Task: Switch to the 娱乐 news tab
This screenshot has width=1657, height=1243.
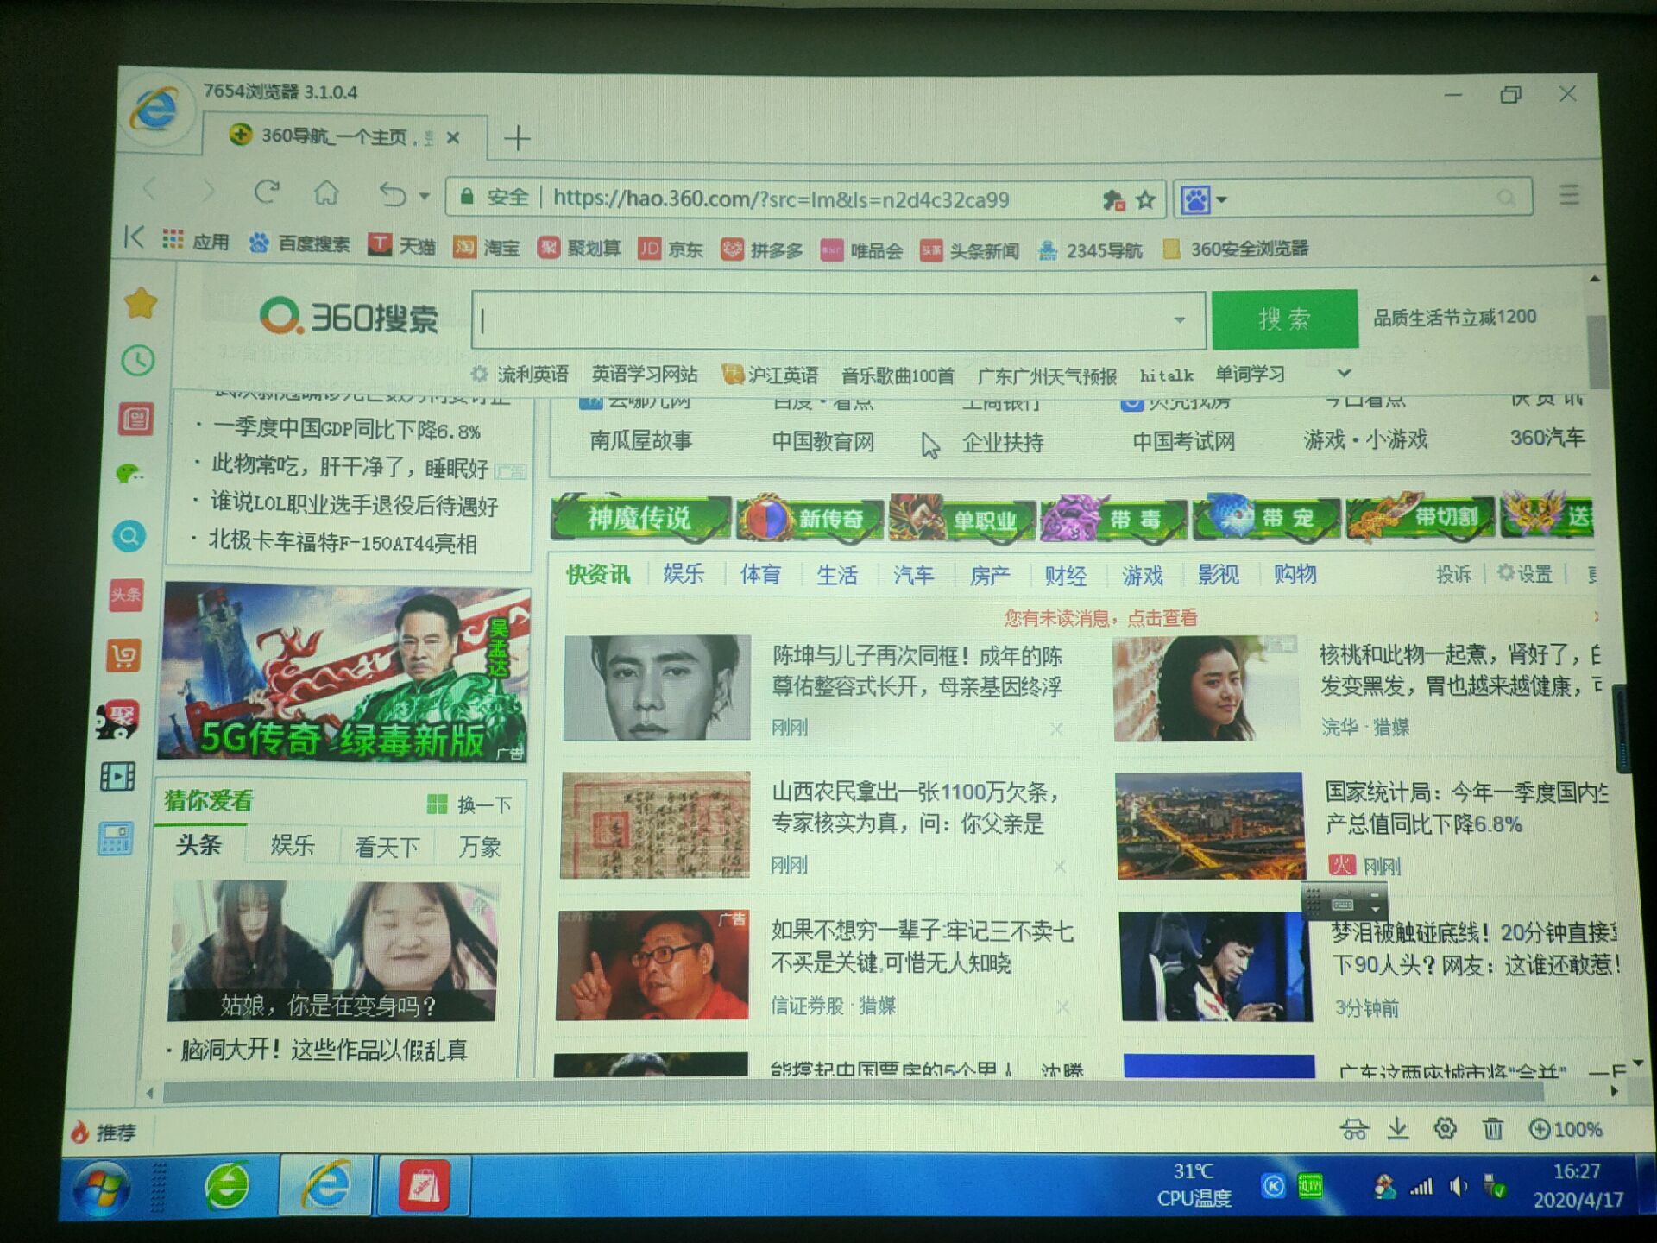Action: [684, 573]
